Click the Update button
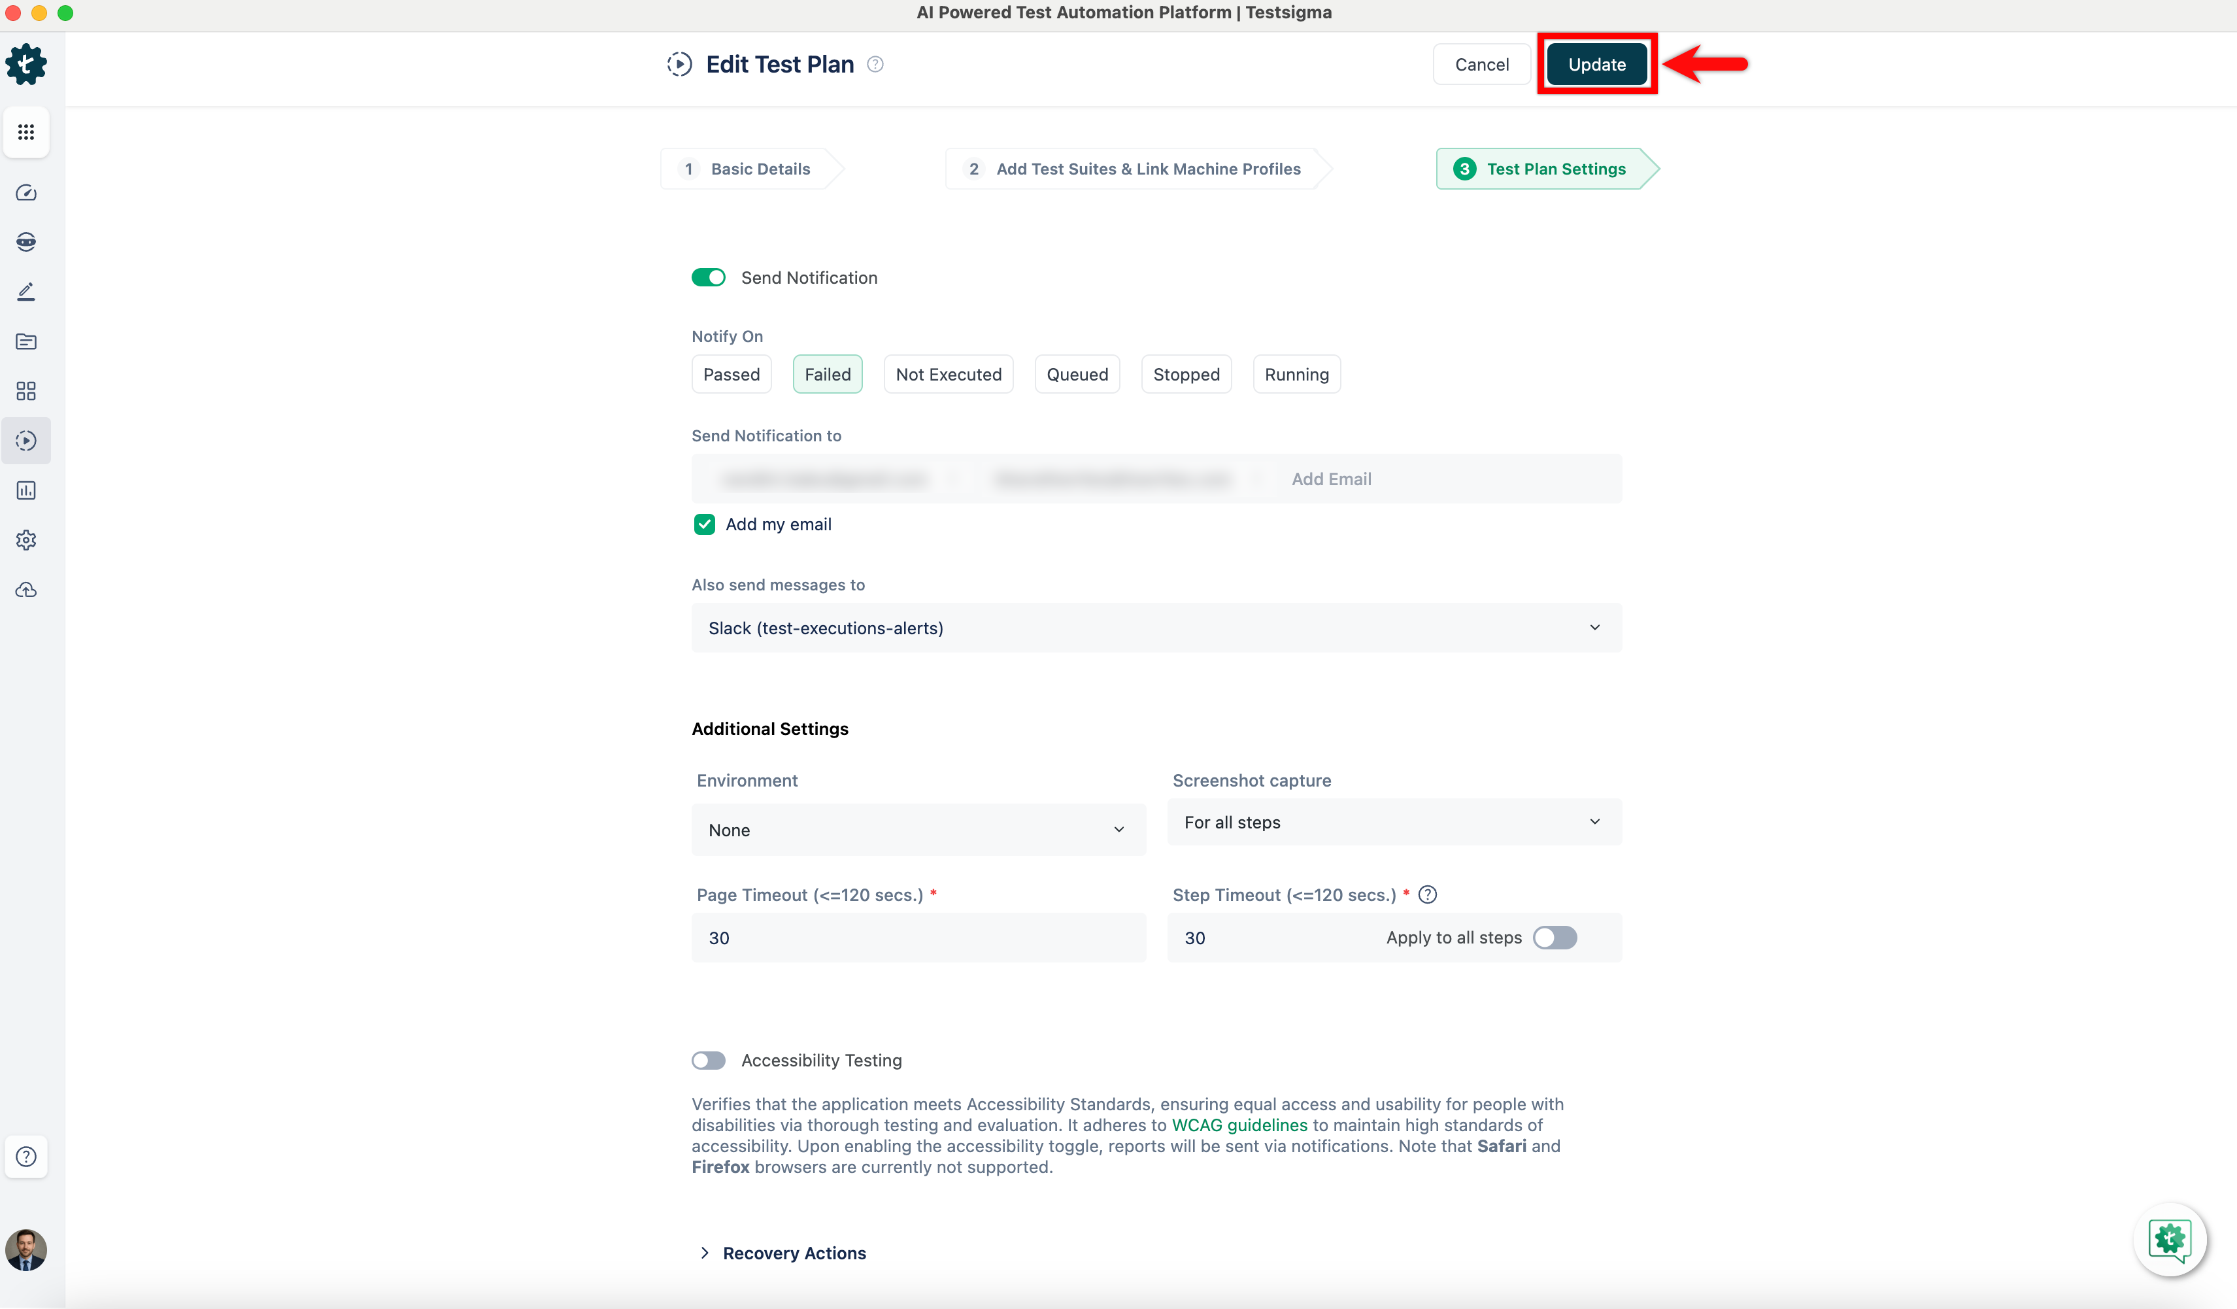The image size is (2237, 1309). 1596,64
